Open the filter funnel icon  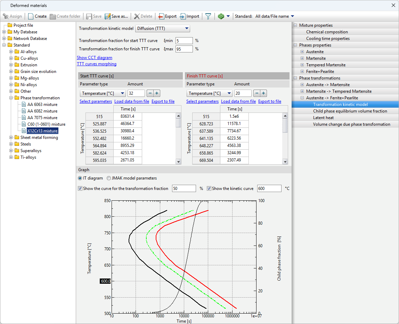pos(208,16)
